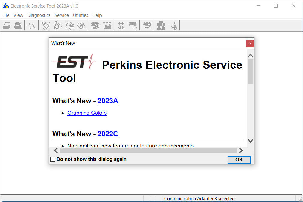Open the Status Tool waveform icon
The image size is (303, 202).
coord(32,26)
